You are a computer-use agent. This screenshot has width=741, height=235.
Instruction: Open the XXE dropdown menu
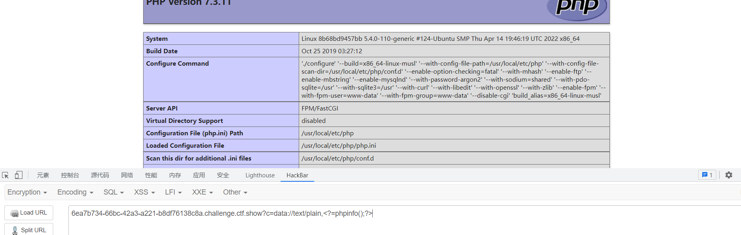[202, 193]
